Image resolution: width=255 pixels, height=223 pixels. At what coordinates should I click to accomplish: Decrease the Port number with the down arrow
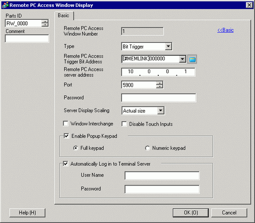coord(159,87)
